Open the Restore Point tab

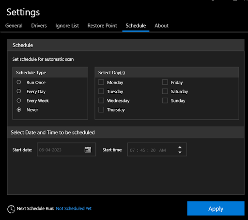(102, 26)
